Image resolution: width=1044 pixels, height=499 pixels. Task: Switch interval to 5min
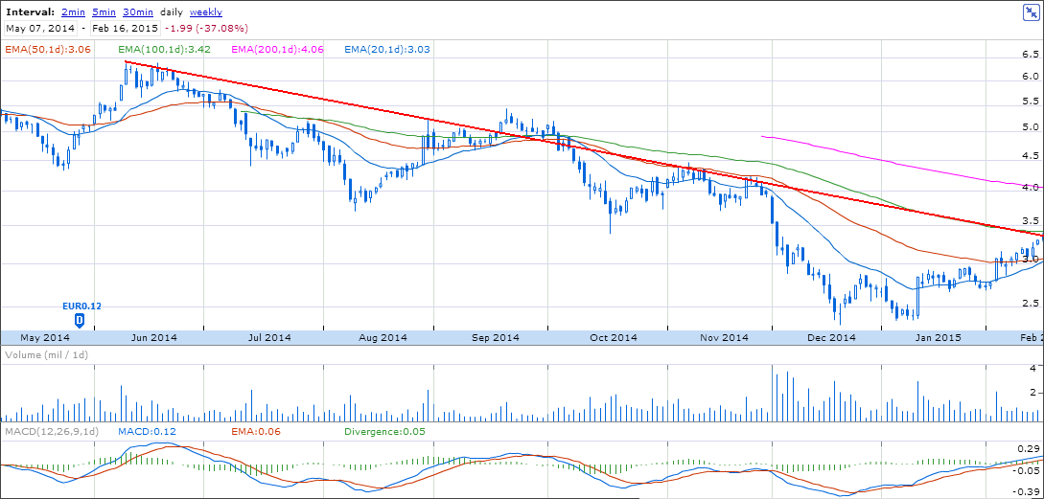105,12
